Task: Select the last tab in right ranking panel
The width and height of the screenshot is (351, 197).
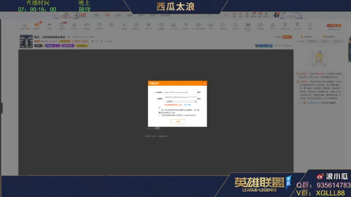Action: click(337, 41)
